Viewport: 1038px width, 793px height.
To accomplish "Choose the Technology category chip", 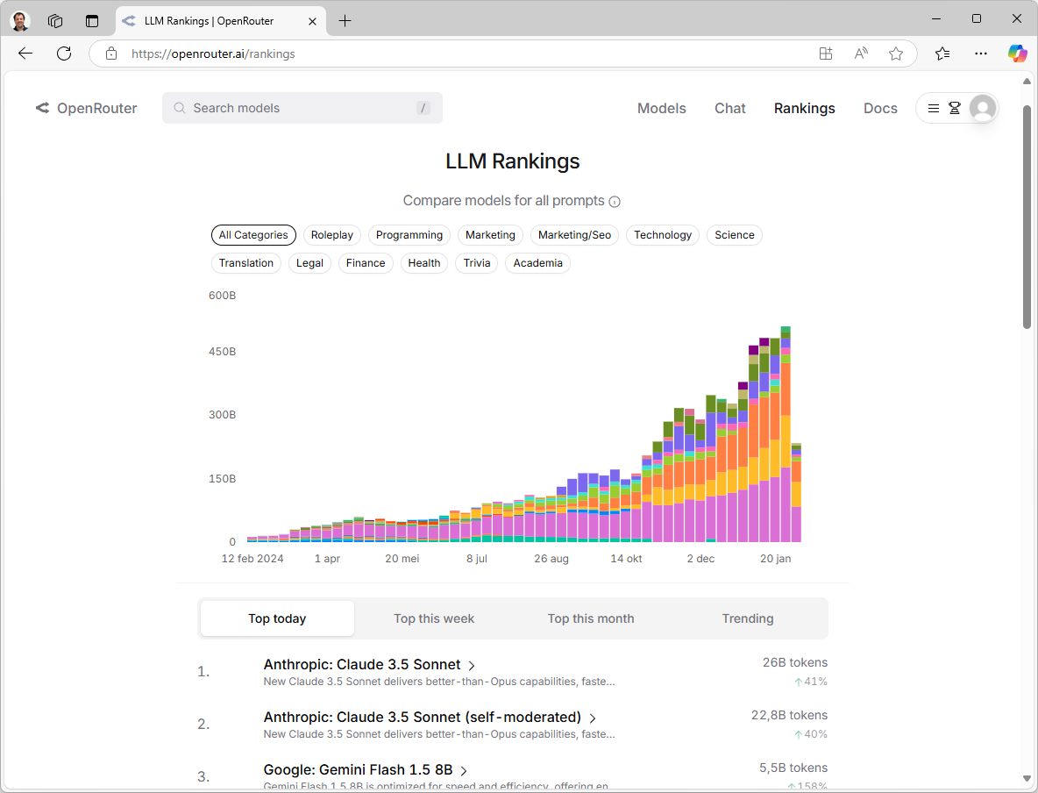I will 663,235.
